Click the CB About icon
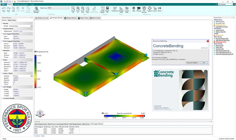The width and height of the screenshot is (236, 140). coord(160,8)
